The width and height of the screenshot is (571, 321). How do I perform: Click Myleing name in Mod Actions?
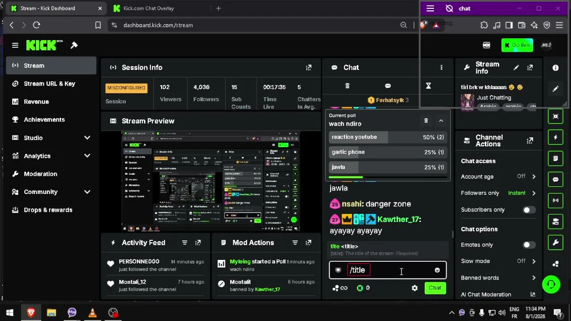pyautogui.click(x=240, y=262)
